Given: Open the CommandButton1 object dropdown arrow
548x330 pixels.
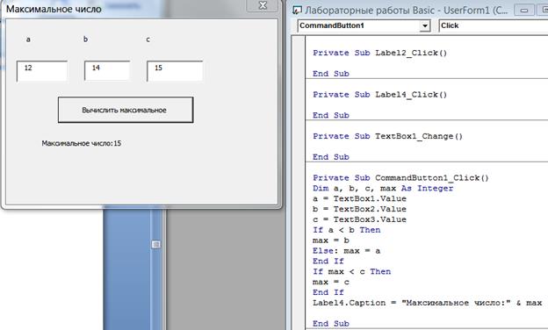Looking at the screenshot, I should tap(425, 25).
